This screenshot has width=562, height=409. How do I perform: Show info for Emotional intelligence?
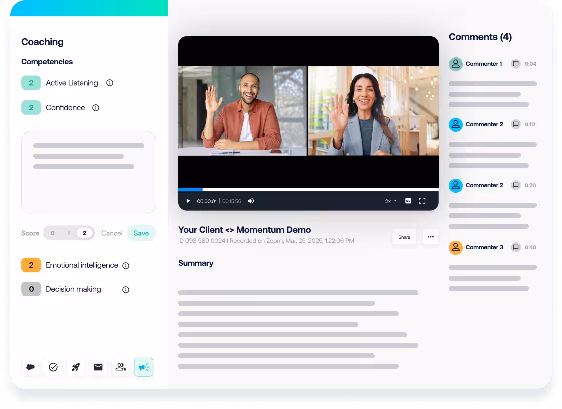pos(126,265)
